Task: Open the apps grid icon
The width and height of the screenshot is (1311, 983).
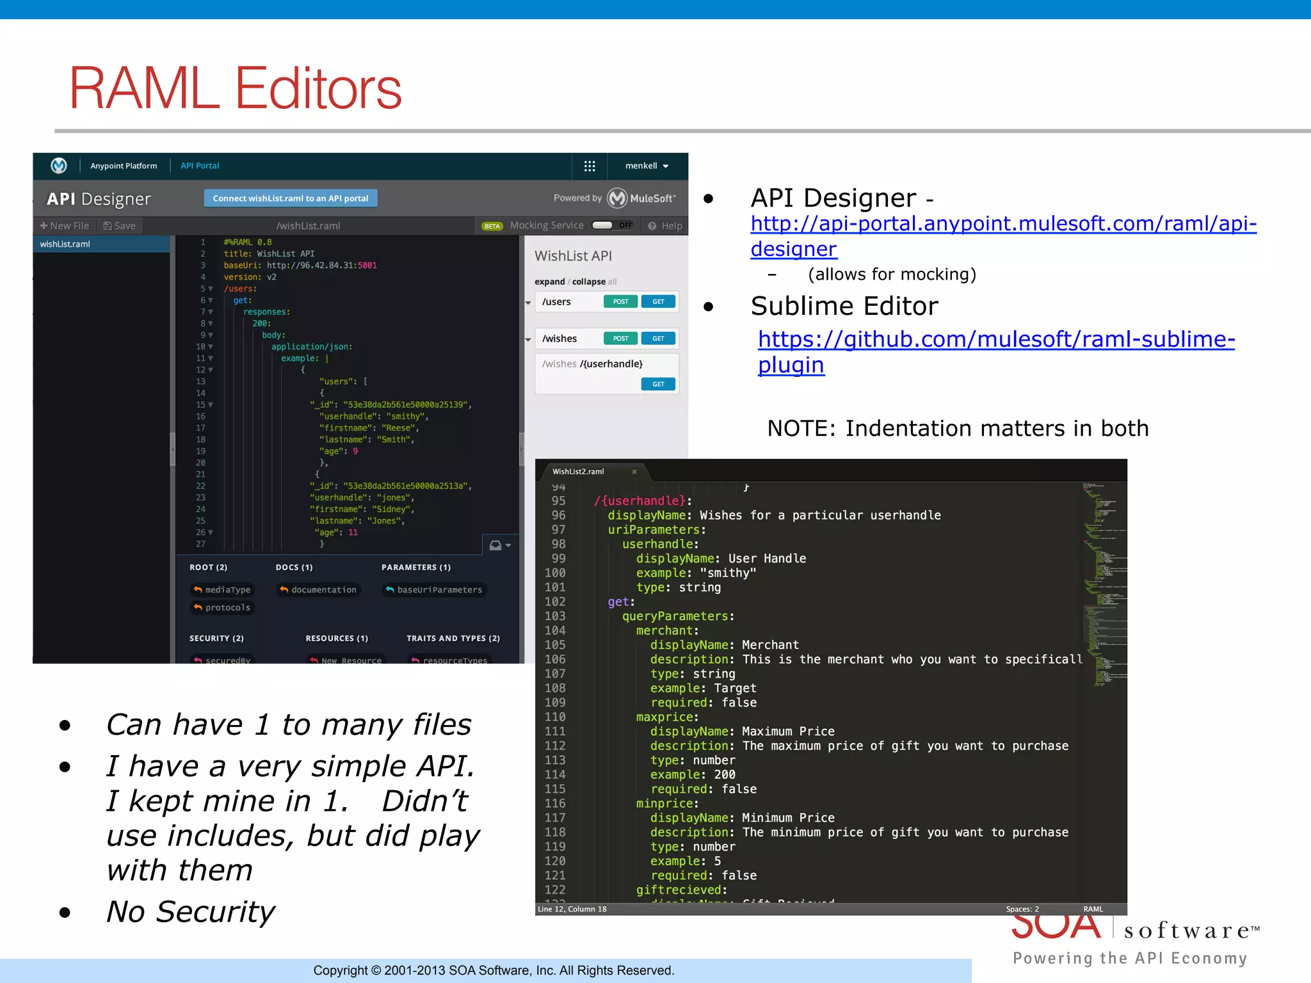Action: [x=590, y=166]
